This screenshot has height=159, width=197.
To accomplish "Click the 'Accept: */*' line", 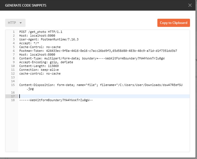I will (29, 43).
